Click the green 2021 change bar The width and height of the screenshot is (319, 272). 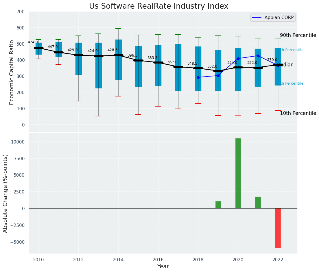point(258,202)
